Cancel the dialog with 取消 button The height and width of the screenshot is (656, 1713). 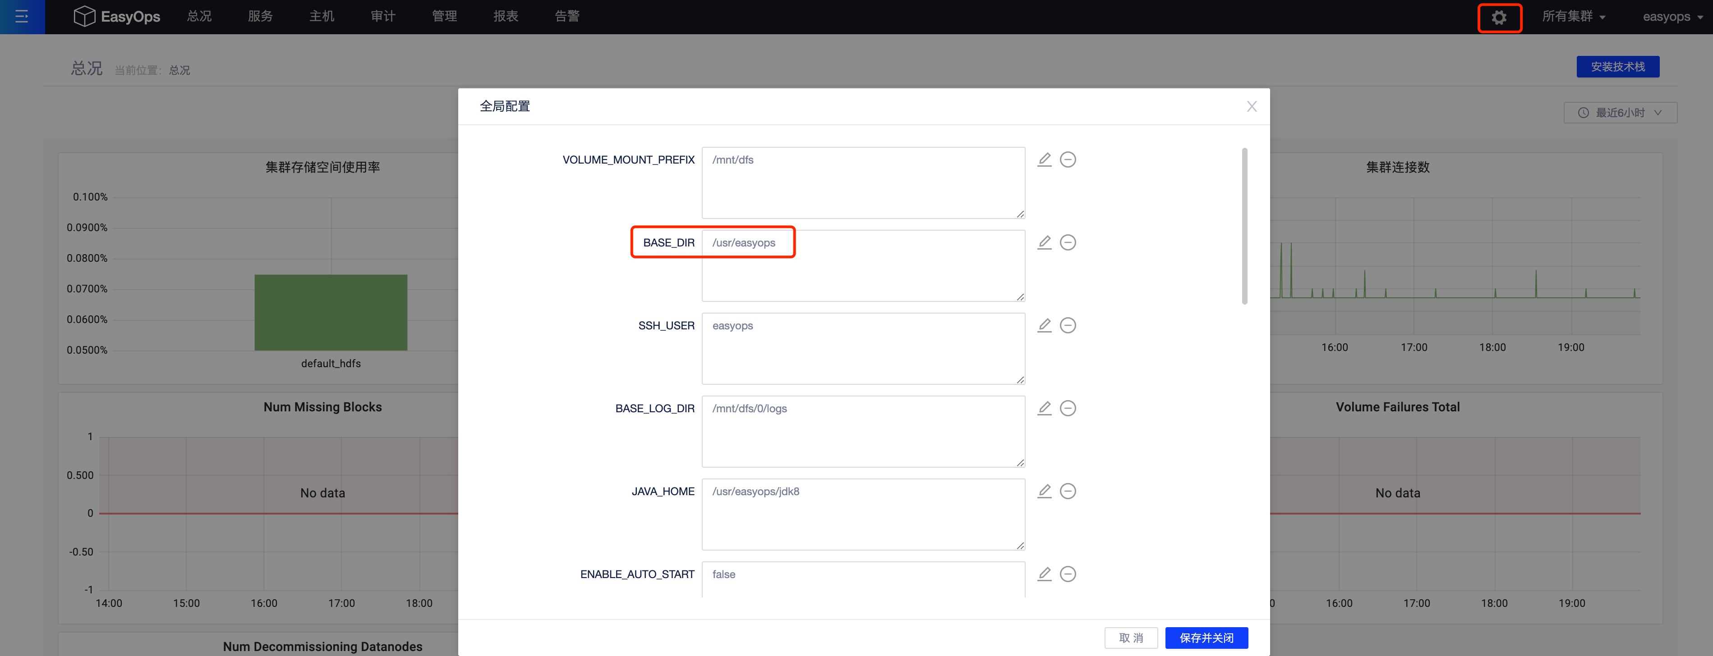[x=1131, y=638]
